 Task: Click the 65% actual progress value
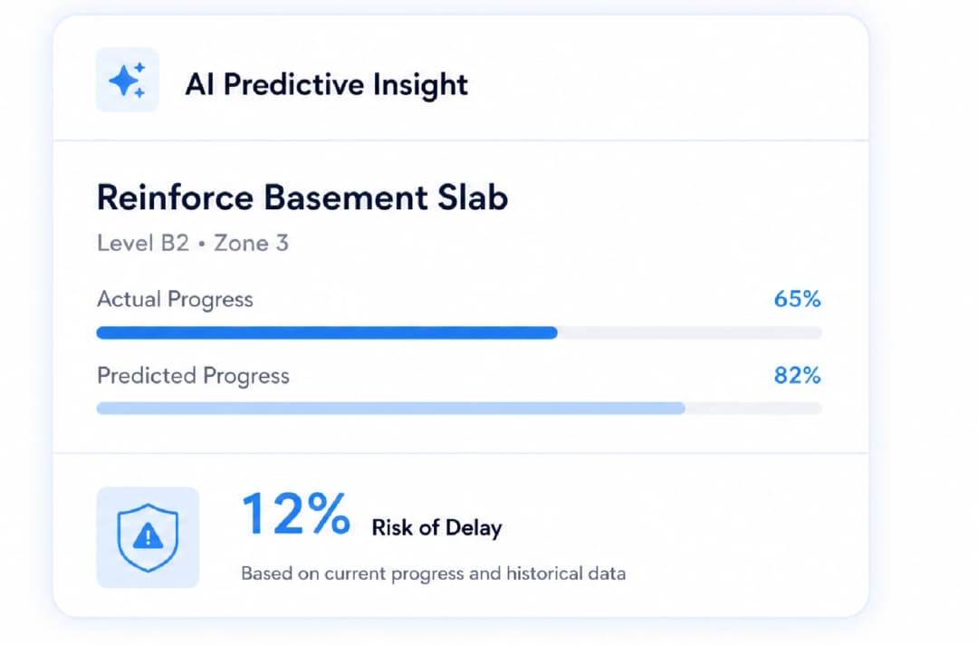[x=797, y=299]
